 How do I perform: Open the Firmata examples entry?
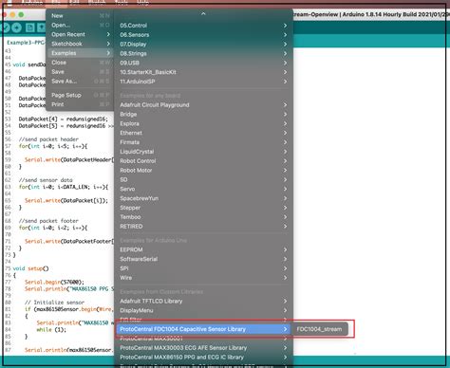203,142
